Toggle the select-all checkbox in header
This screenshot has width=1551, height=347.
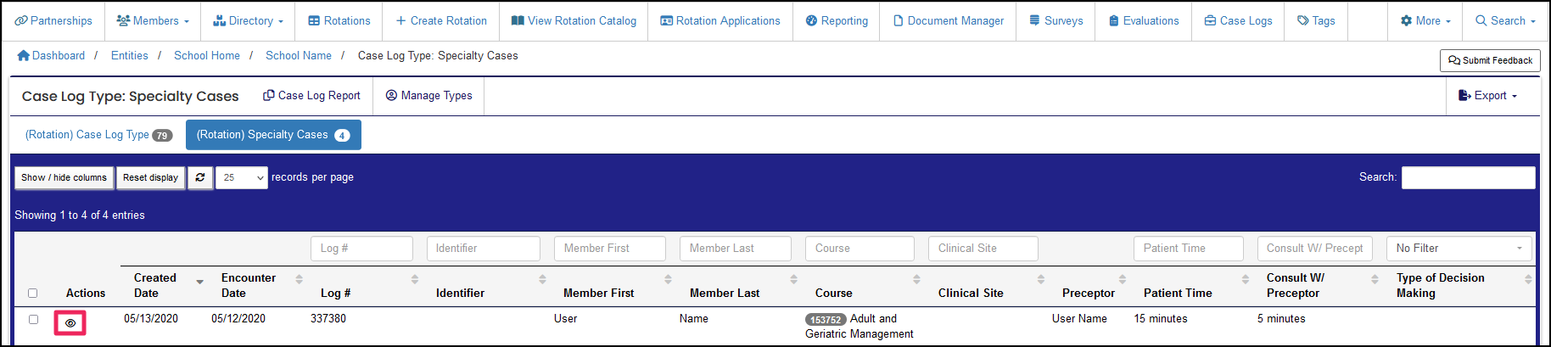pos(33,293)
